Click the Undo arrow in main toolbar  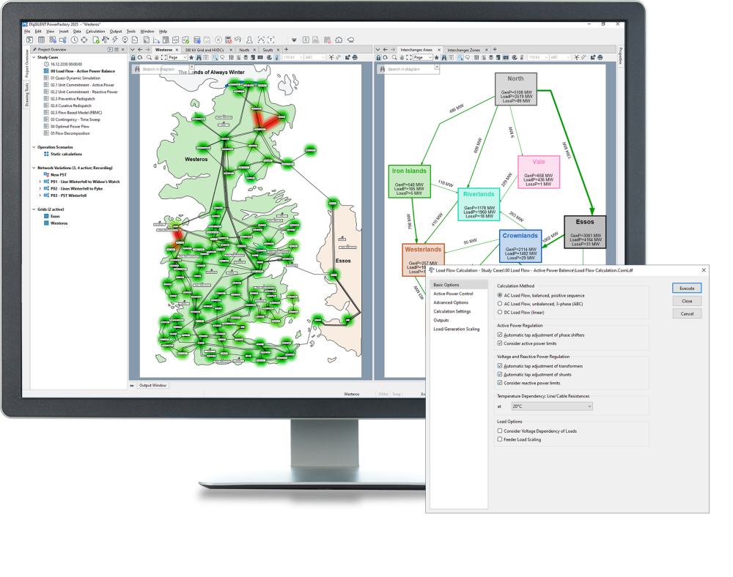(238, 40)
